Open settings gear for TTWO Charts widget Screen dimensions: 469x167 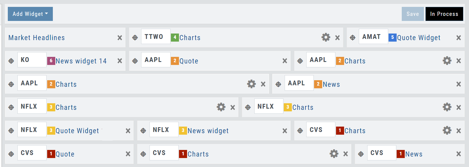pyautogui.click(x=326, y=37)
